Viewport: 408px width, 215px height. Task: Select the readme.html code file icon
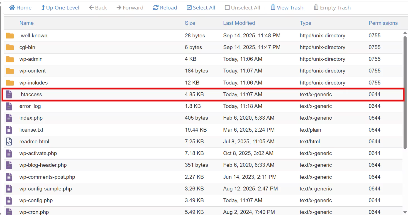click(9, 142)
